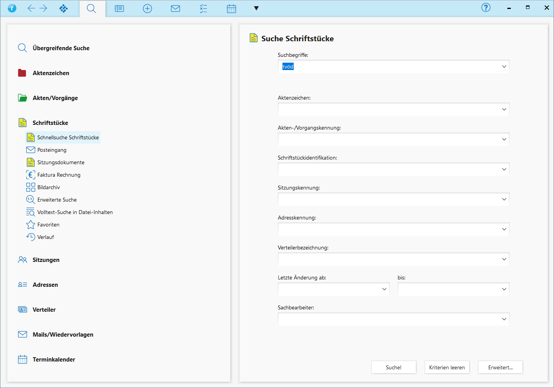Open the plus-circle new item icon
The width and height of the screenshot is (554, 388).
point(147,9)
